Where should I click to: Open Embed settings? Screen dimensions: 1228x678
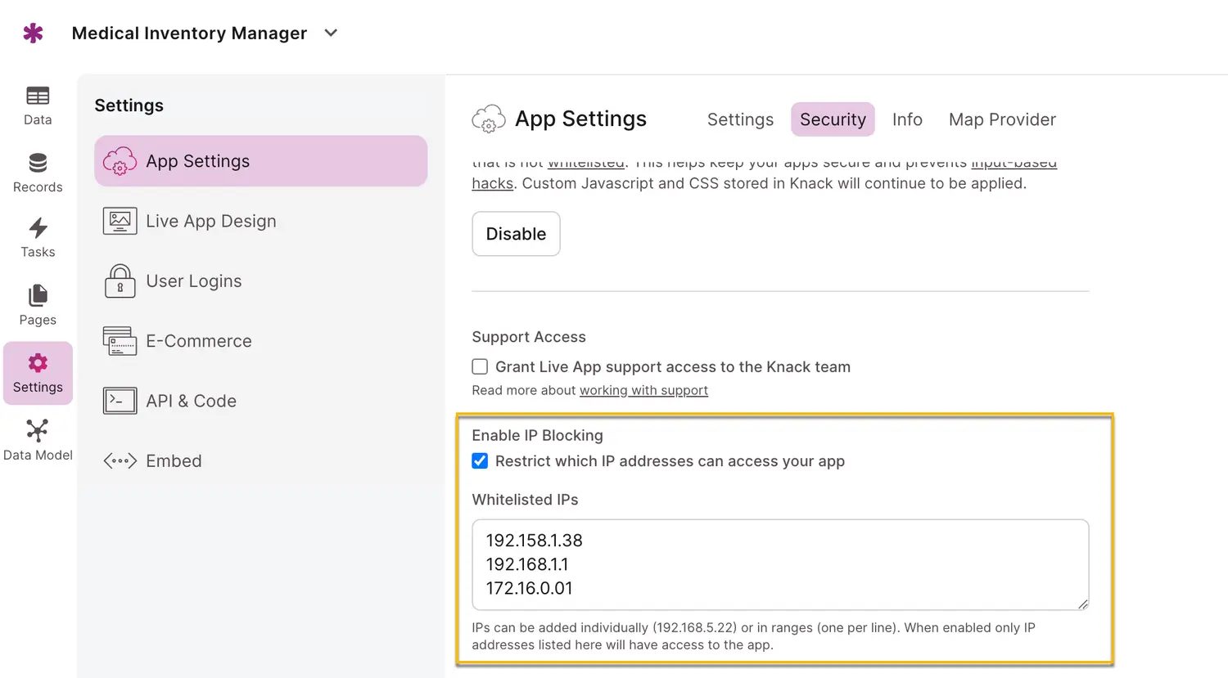click(x=174, y=461)
